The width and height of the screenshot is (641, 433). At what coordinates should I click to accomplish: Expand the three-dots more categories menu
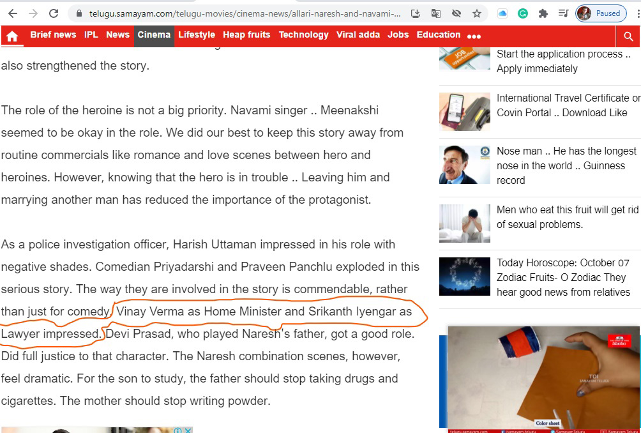pyautogui.click(x=474, y=36)
